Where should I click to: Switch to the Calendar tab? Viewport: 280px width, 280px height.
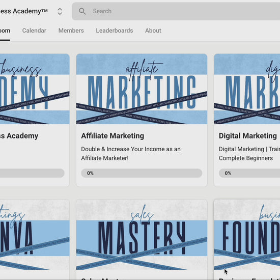(x=34, y=31)
